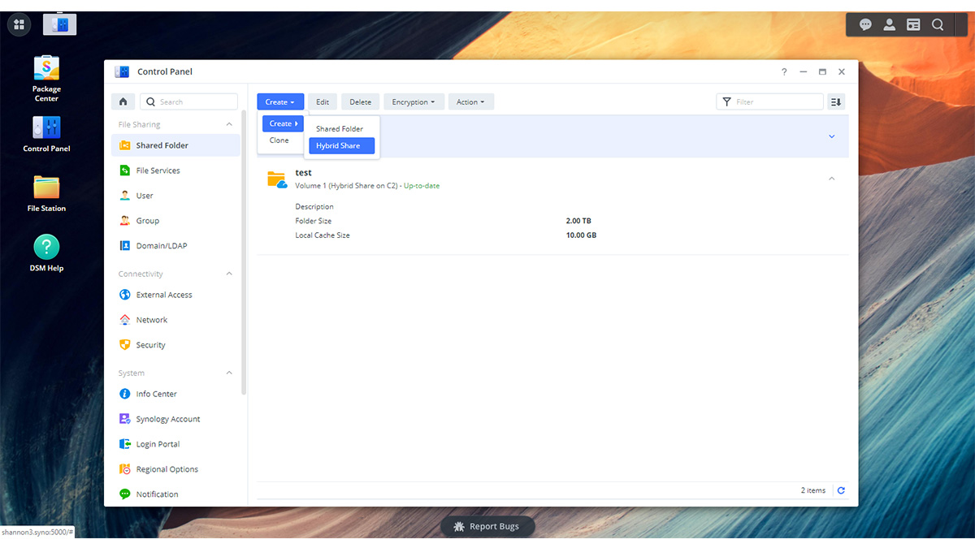Screen dimensions: 975x548
Task: Click the User sidebar icon
Action: 124,196
